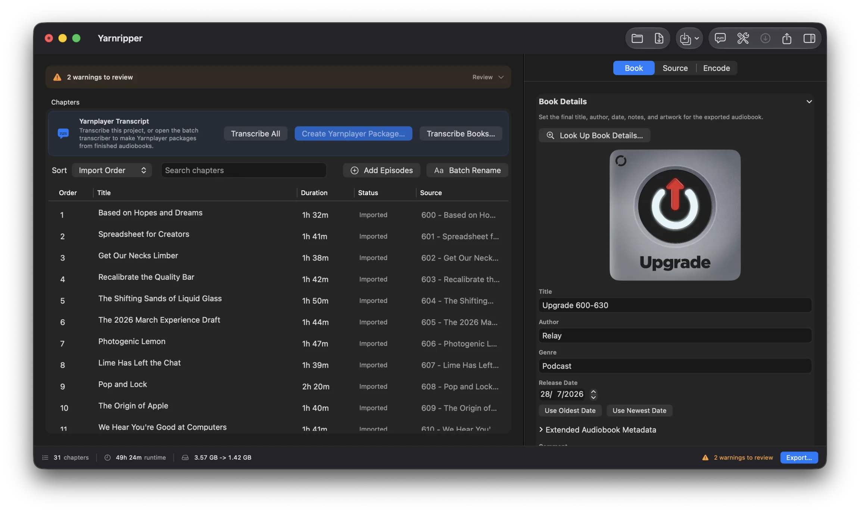Switch to the Book tab

(633, 68)
